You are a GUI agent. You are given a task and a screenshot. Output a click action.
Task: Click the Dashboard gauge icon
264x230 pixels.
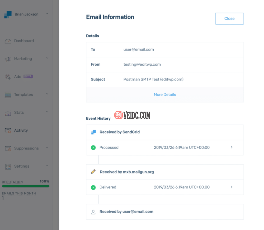pyautogui.click(x=8, y=41)
